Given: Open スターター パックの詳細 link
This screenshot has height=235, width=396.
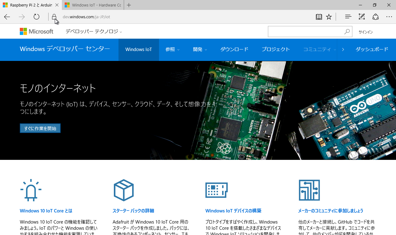Looking at the screenshot, I should 133,211.
